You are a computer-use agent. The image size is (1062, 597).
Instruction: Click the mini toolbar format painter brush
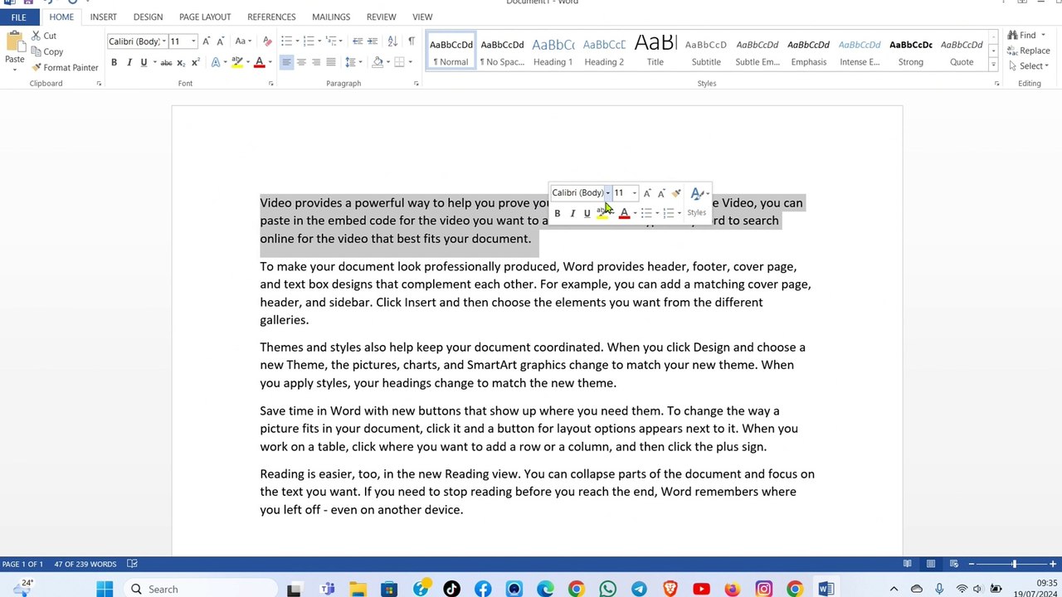(x=676, y=193)
